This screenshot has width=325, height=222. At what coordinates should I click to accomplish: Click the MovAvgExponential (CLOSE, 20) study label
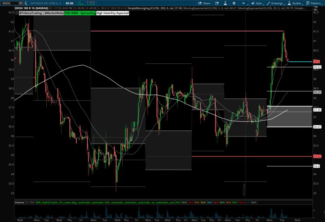click(262, 8)
